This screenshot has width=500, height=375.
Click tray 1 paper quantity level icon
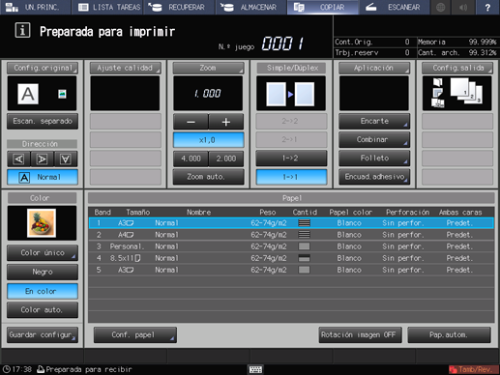point(305,223)
